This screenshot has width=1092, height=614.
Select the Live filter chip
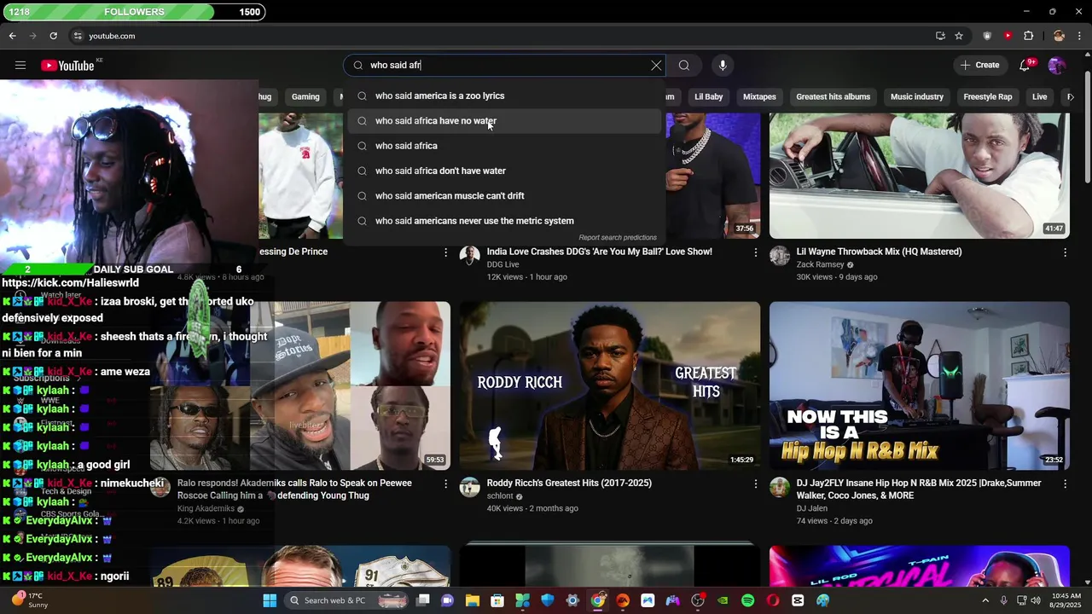click(x=1039, y=96)
